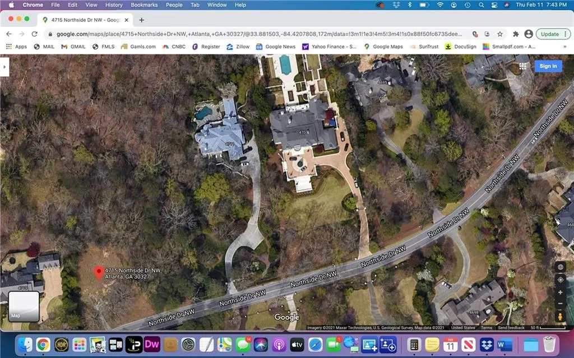Open the Apps bookmark shortcut
This screenshot has width=574, height=358.
pyautogui.click(x=16, y=47)
